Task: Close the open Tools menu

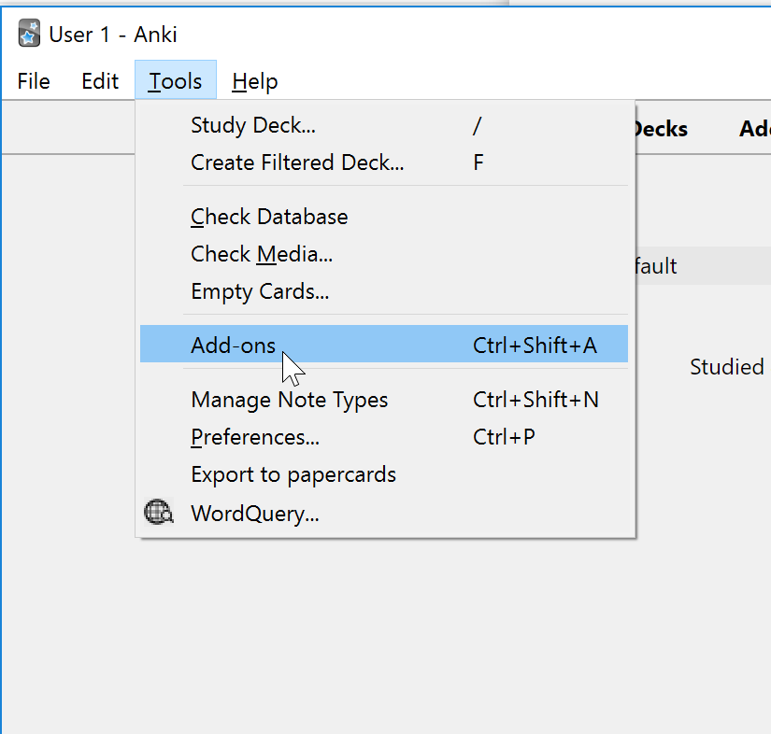Action: coord(176,81)
